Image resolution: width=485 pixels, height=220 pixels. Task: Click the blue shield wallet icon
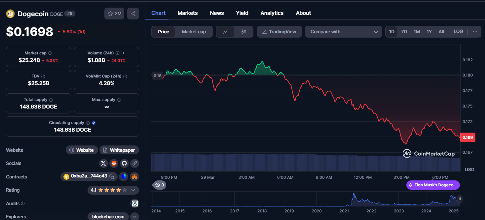pyautogui.click(x=124, y=177)
